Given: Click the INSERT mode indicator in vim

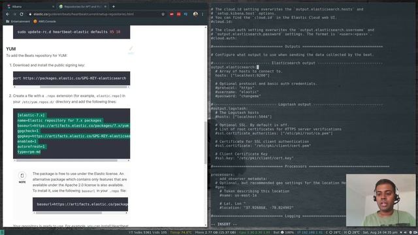Looking at the screenshot, I should tap(224, 225).
